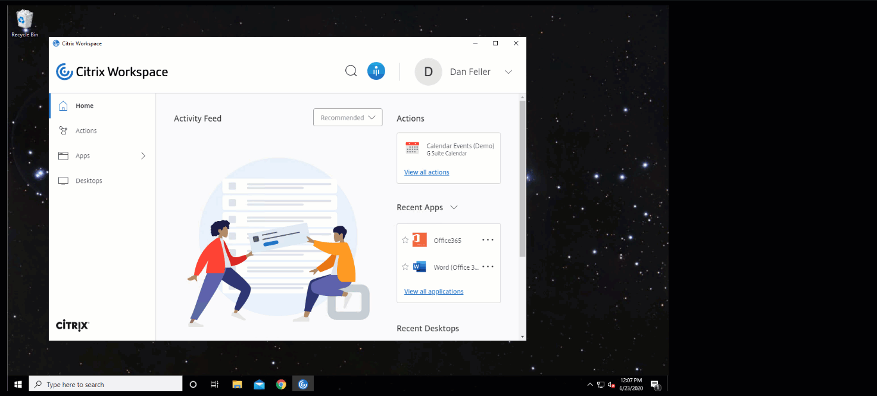This screenshot has width=877, height=396.
Task: Open the Desktops sidebar item
Action: tap(89, 180)
